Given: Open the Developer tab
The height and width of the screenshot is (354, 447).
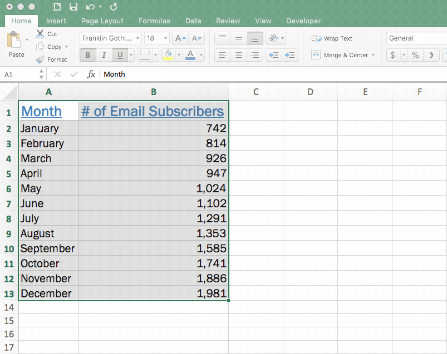Looking at the screenshot, I should [303, 21].
